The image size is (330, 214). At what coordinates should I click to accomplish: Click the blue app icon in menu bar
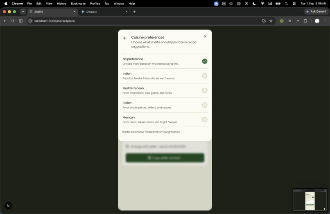[216, 4]
